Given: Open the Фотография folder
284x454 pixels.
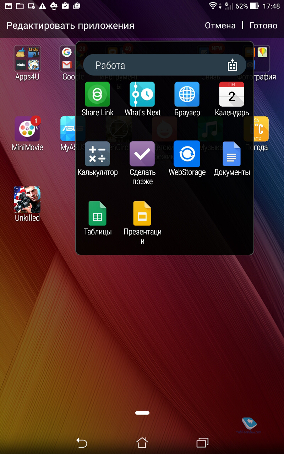Looking at the screenshot, I should (x=262, y=59).
